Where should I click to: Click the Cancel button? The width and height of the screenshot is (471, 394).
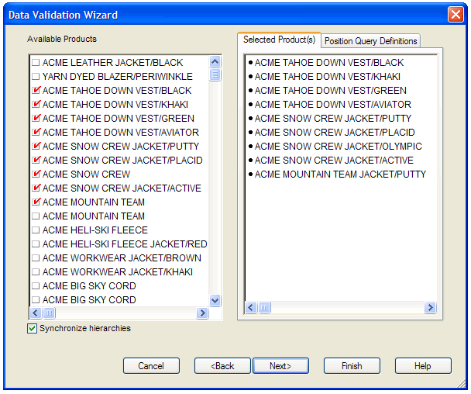click(151, 366)
